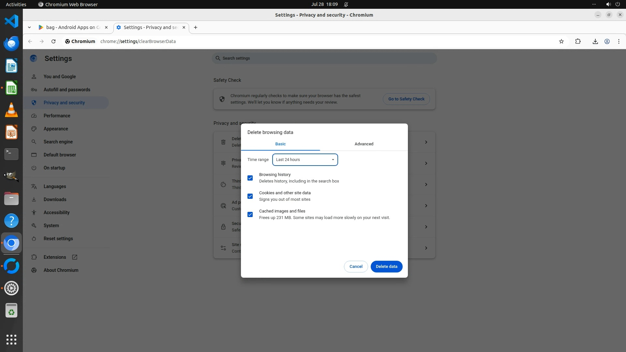
Task: Uncheck the Browsing history checkbox
Action: point(250,178)
